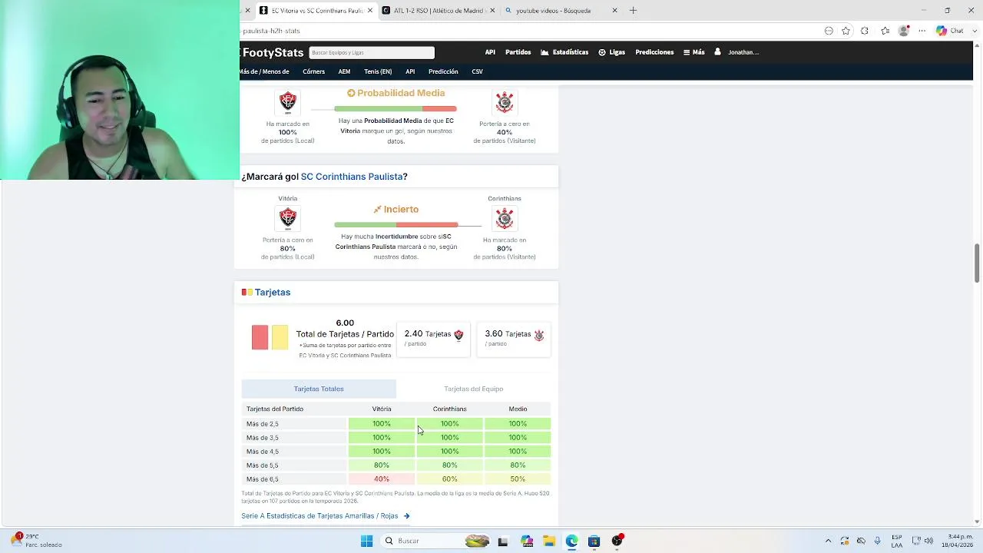Close the EC Vitoria vs Corinthians tab
The width and height of the screenshot is (983, 553).
point(370,11)
